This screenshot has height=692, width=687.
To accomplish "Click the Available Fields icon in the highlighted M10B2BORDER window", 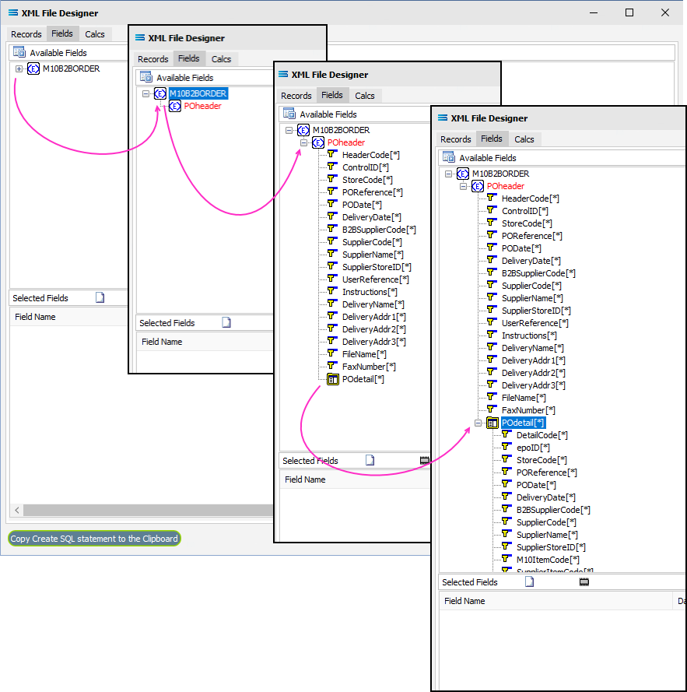I will (145, 77).
